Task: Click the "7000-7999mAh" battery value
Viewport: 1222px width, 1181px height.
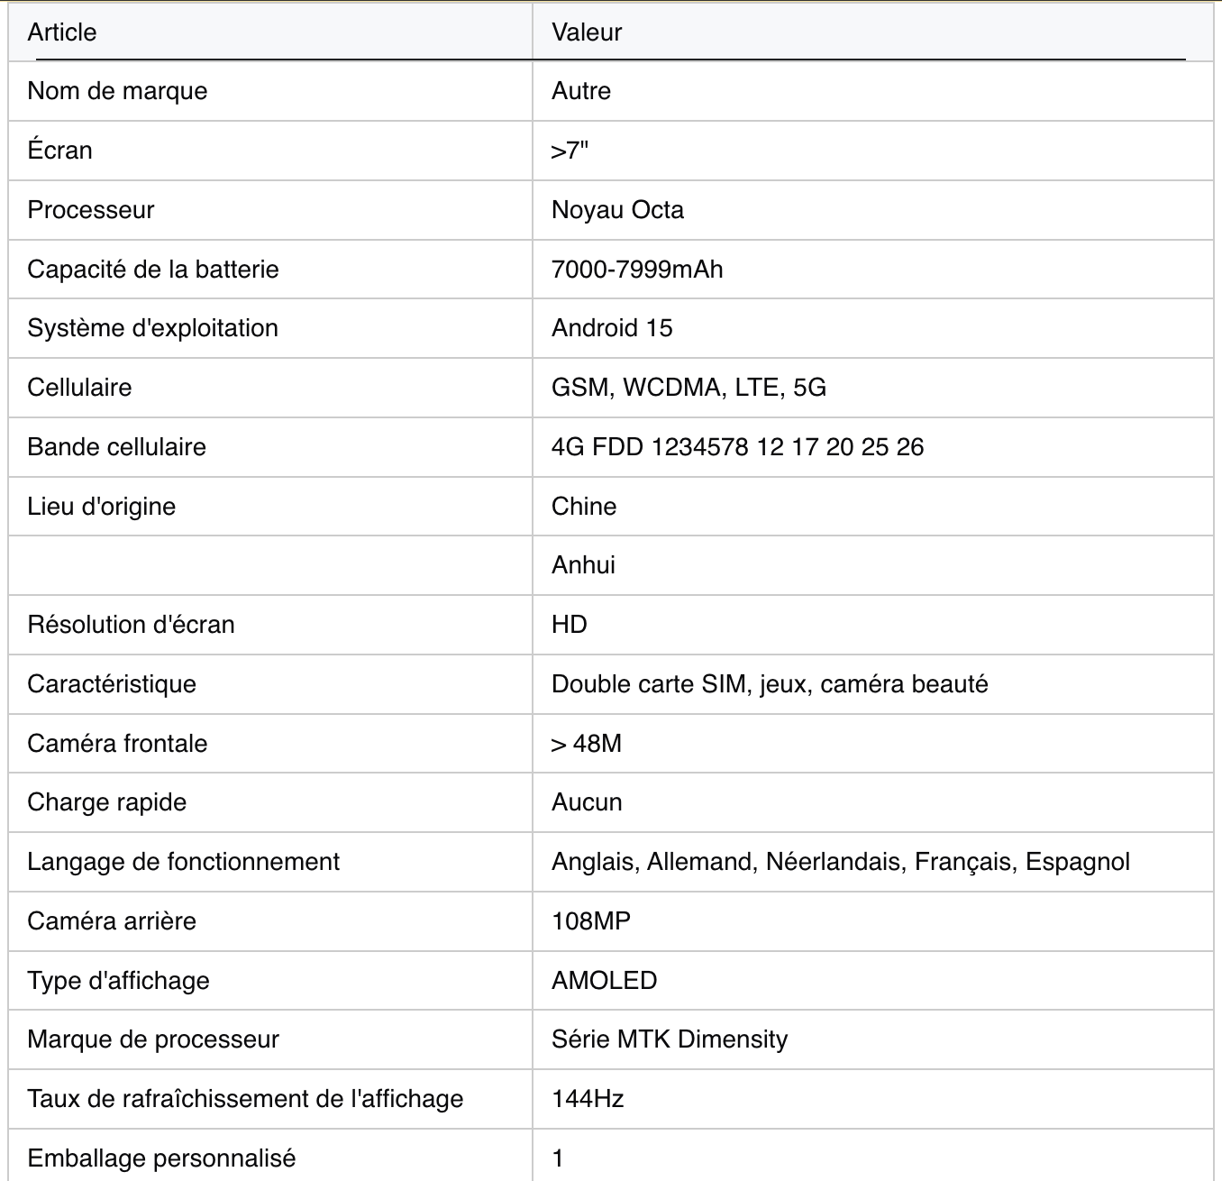Action: click(637, 270)
